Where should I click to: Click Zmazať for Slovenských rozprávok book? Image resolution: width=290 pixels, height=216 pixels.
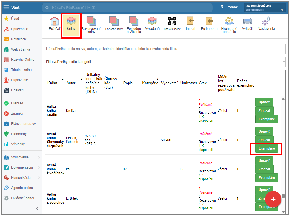pyautogui.click(x=264, y=140)
